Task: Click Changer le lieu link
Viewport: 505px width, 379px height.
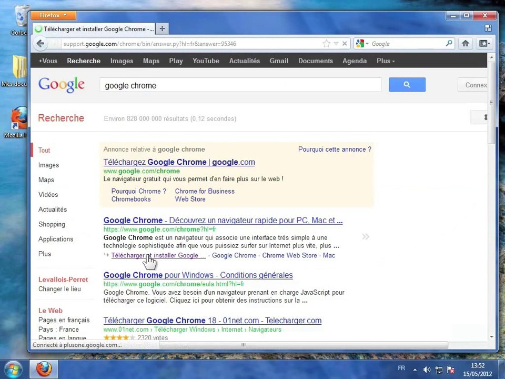Action: coord(59,289)
